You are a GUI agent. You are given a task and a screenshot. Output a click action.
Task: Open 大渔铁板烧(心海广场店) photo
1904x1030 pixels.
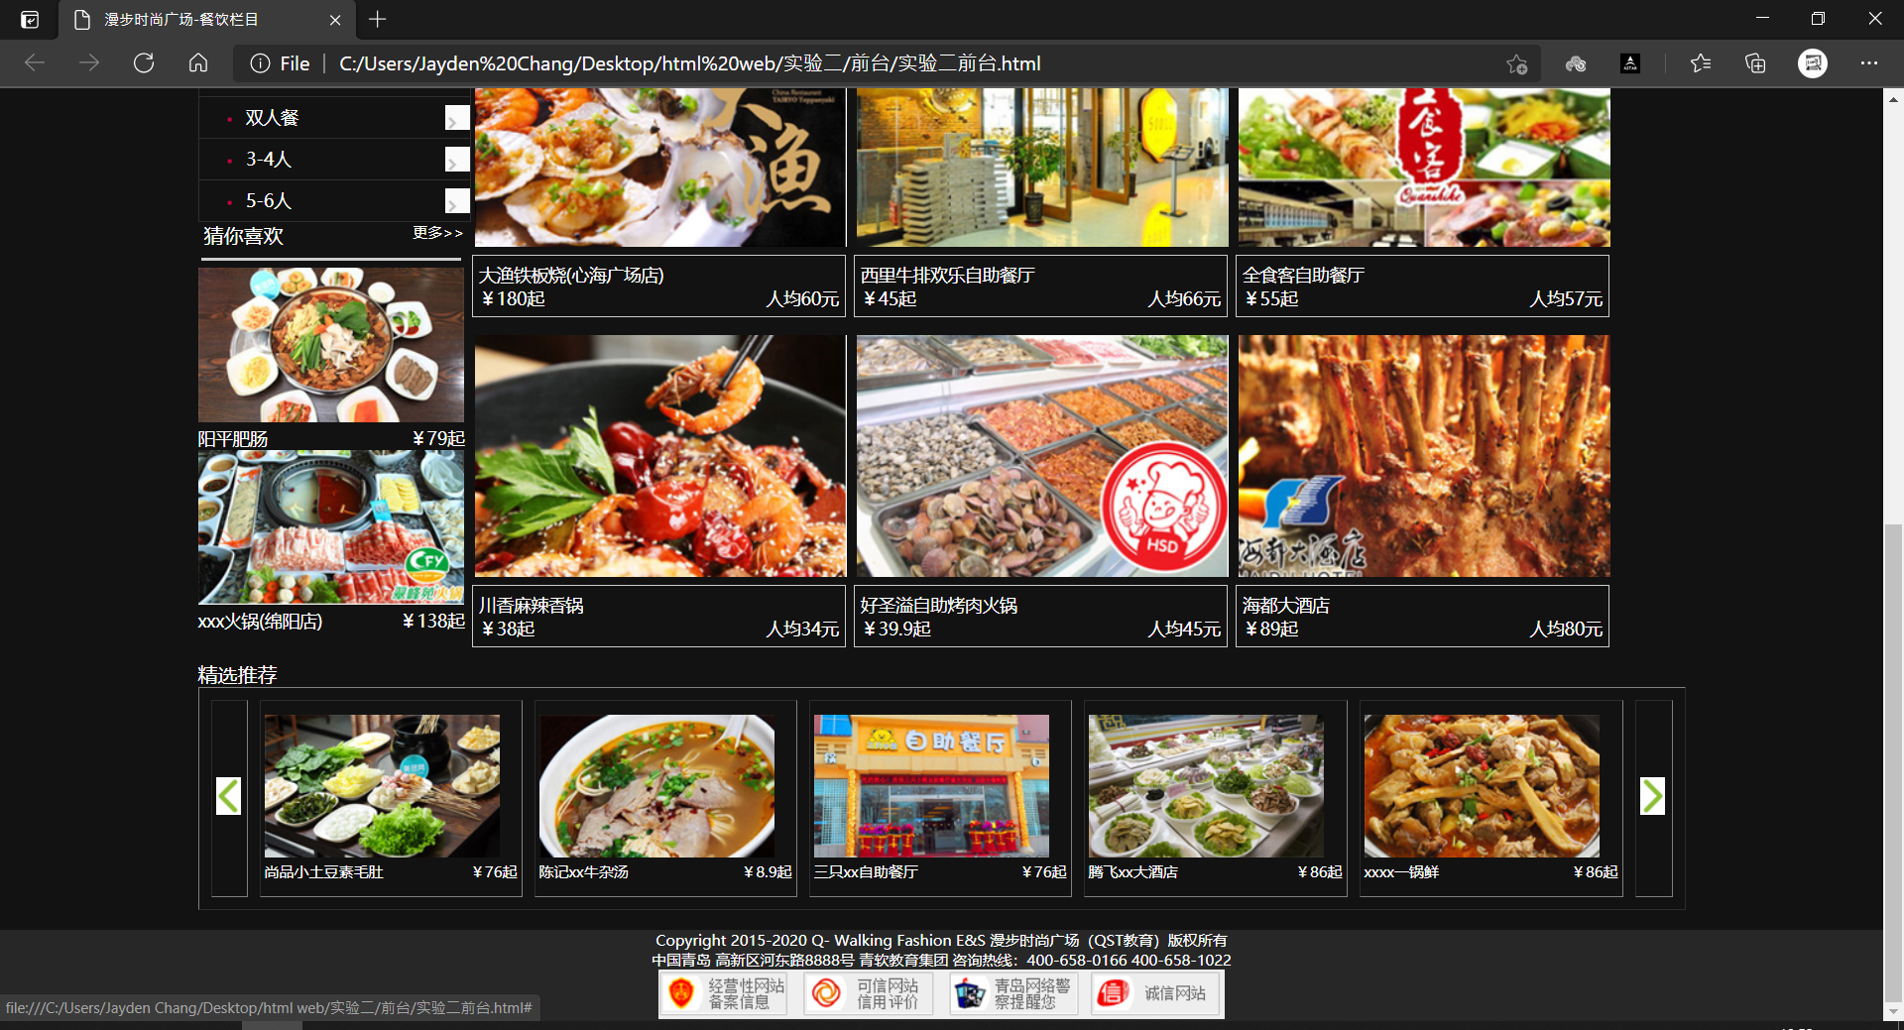659,167
